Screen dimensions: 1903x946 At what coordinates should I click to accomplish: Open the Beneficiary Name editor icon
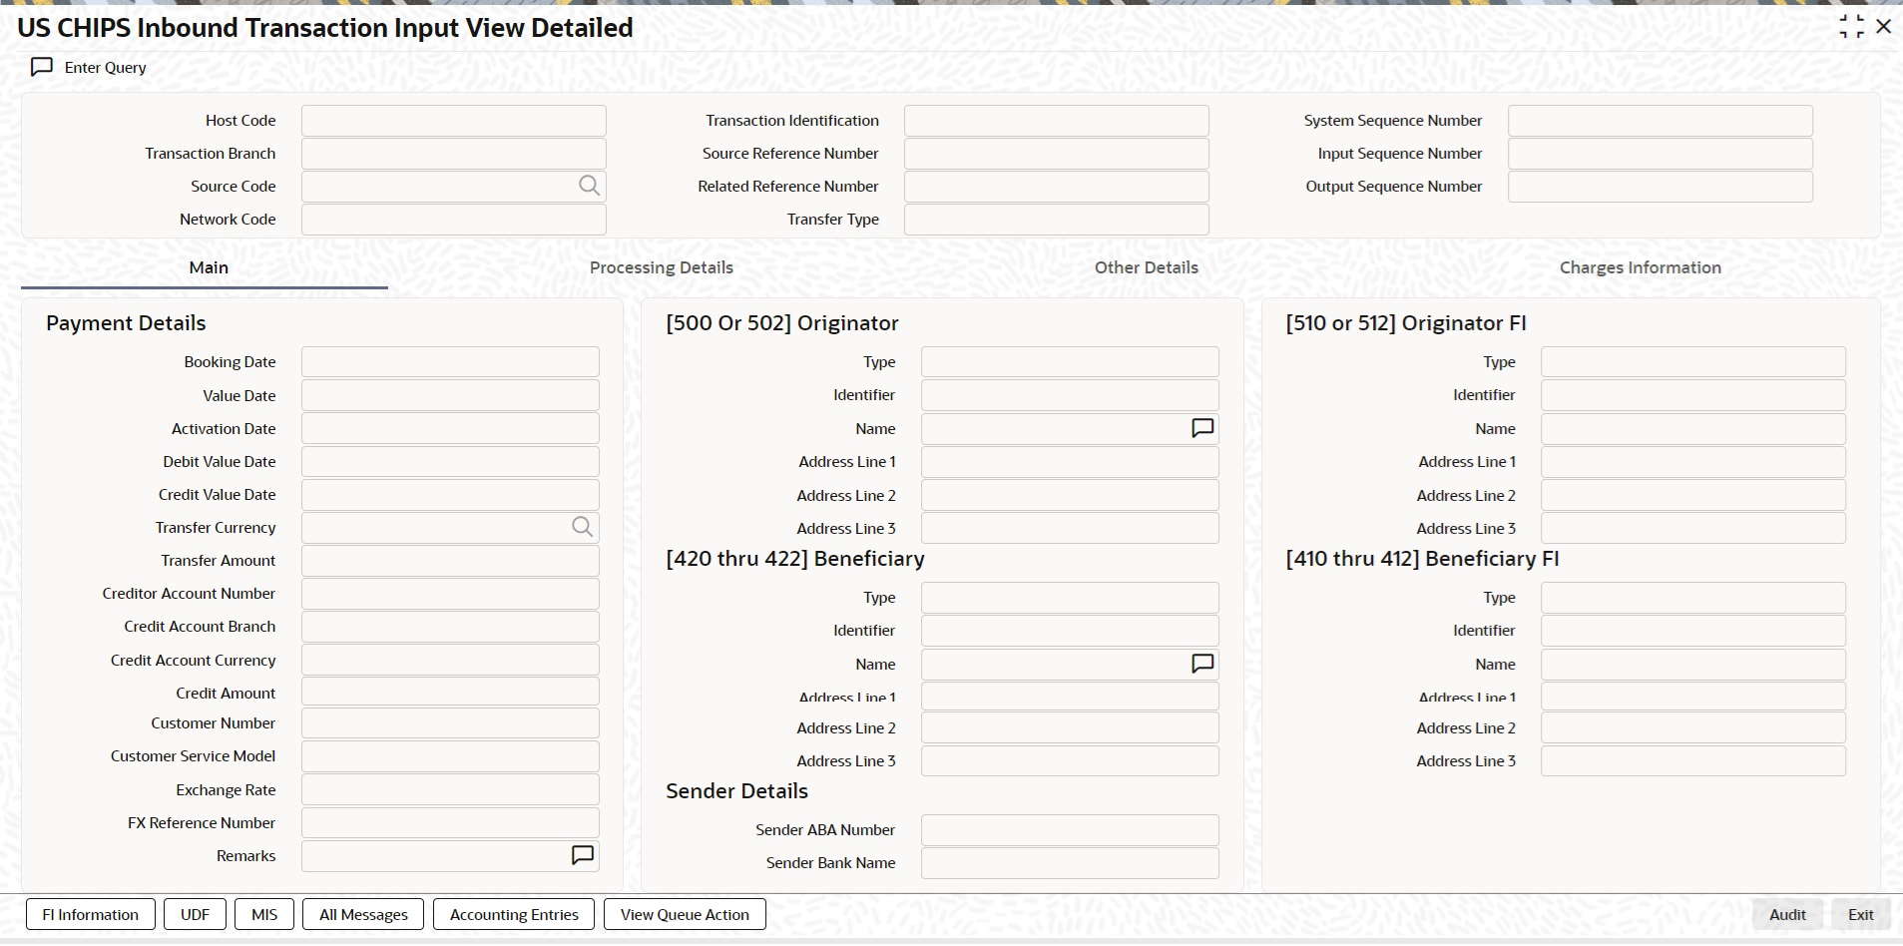1201,663
